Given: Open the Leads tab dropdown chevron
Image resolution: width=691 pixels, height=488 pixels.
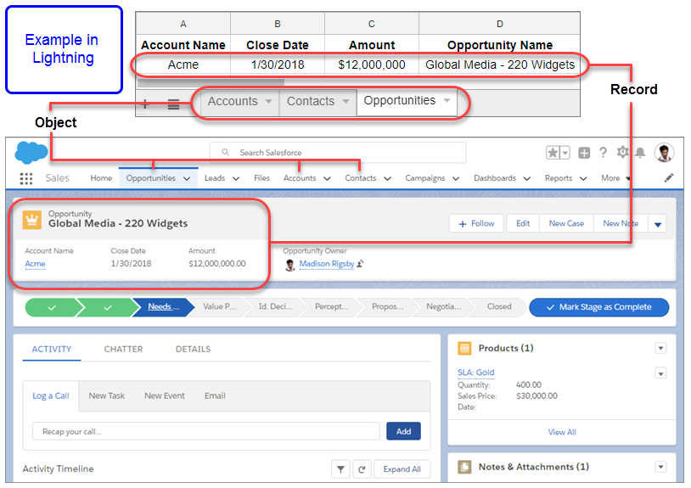Looking at the screenshot, I should click(236, 178).
